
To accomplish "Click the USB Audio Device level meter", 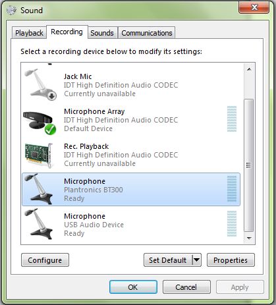I will tap(232, 224).
